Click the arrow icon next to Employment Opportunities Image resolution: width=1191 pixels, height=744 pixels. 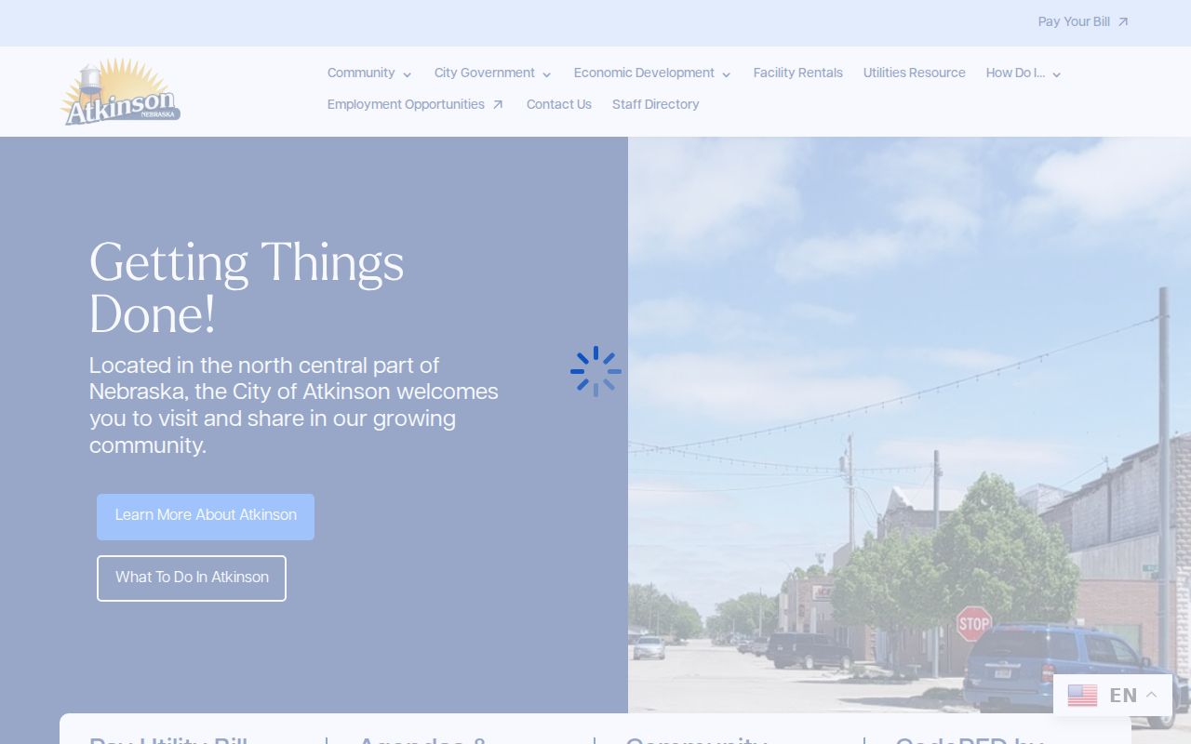pos(498,105)
